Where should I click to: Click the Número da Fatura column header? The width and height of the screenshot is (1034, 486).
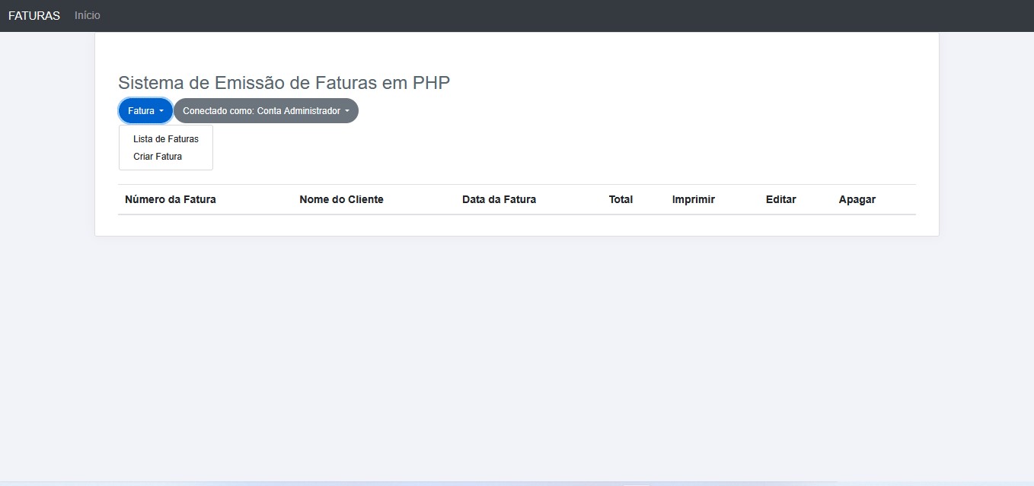pos(171,199)
